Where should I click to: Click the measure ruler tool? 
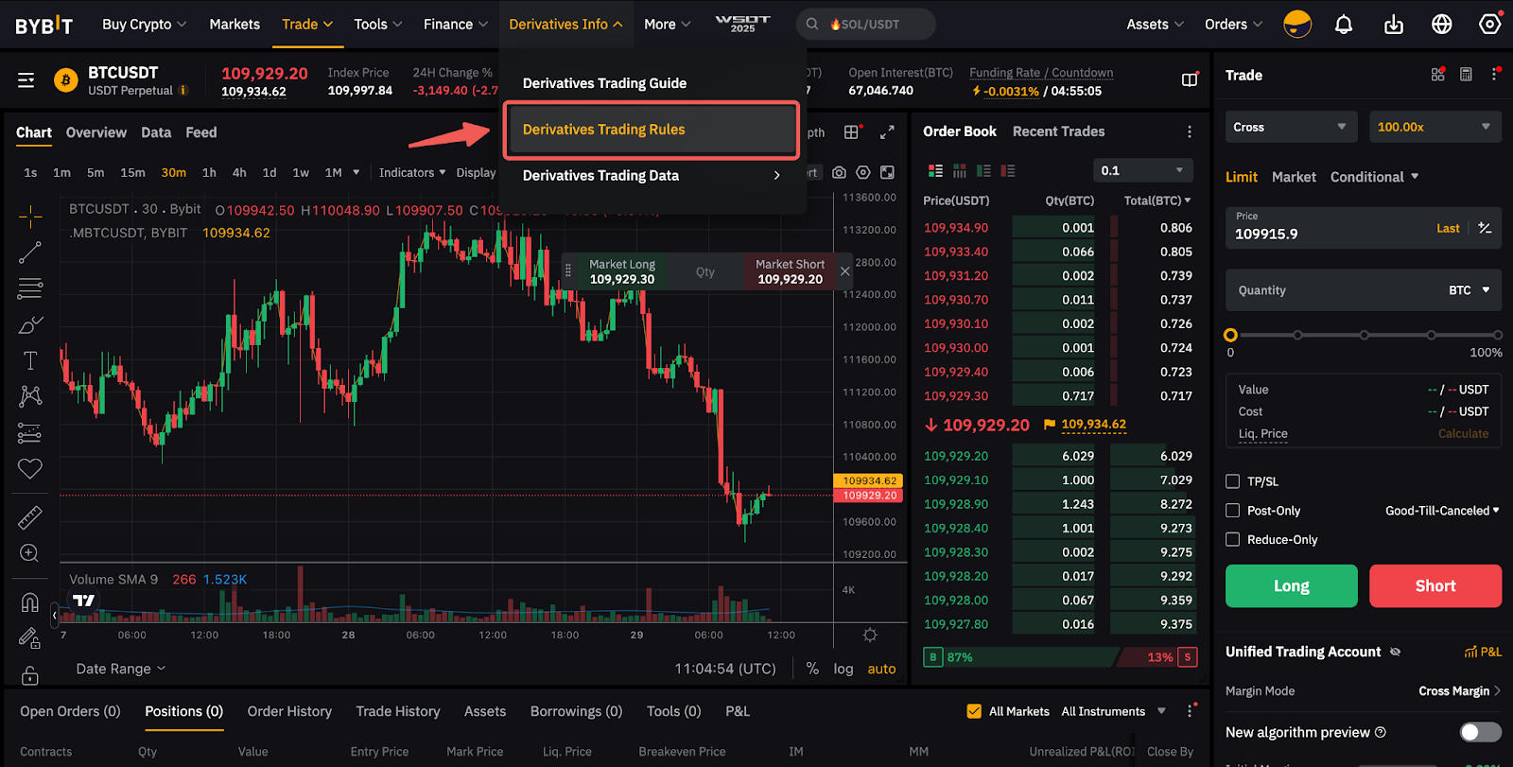30,517
